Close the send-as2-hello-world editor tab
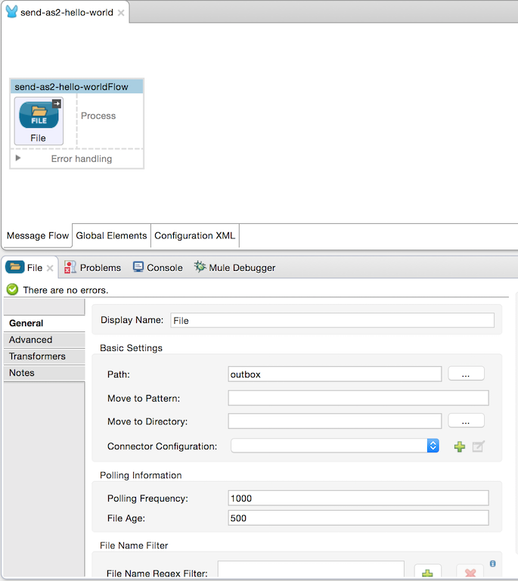Viewport: 518px width, 581px height. click(121, 13)
